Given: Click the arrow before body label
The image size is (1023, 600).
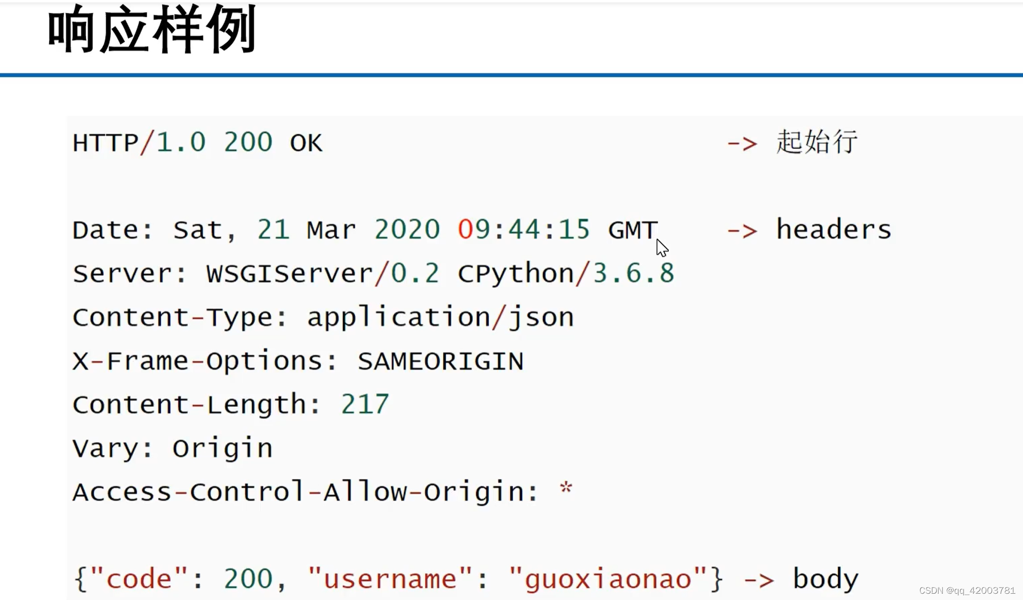Looking at the screenshot, I should coord(759,581).
